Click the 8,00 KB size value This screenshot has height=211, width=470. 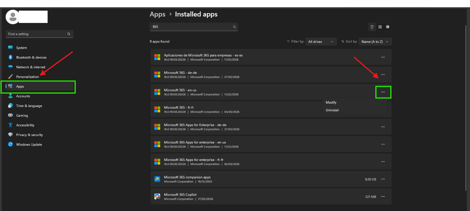click(x=370, y=179)
